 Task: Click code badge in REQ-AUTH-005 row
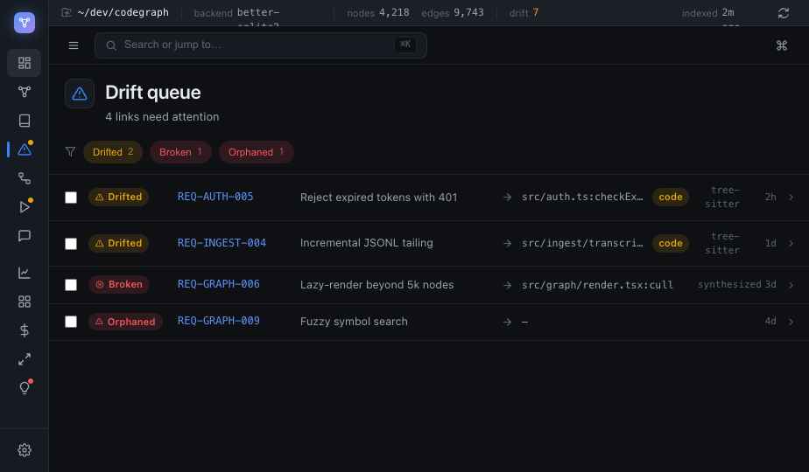[670, 197]
